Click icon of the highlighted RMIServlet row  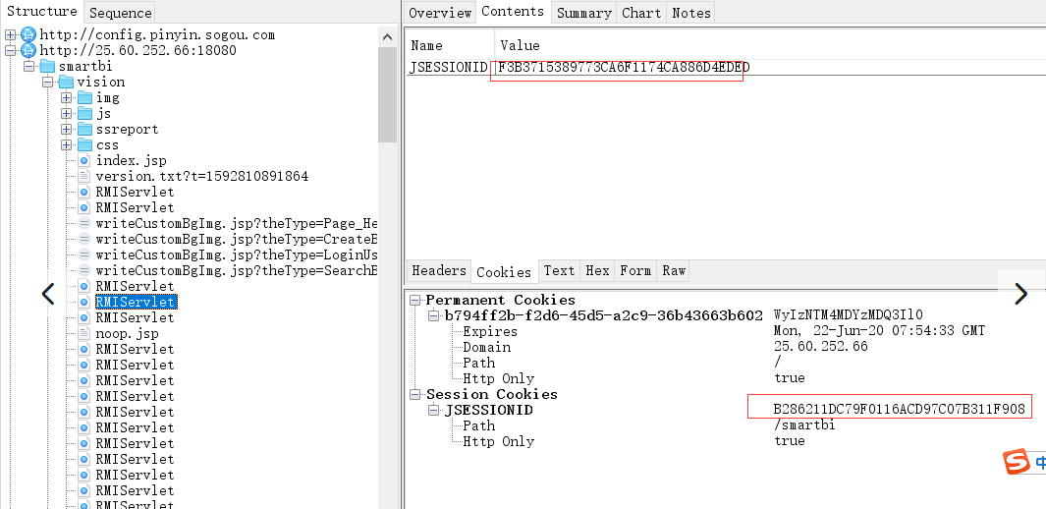(84, 303)
